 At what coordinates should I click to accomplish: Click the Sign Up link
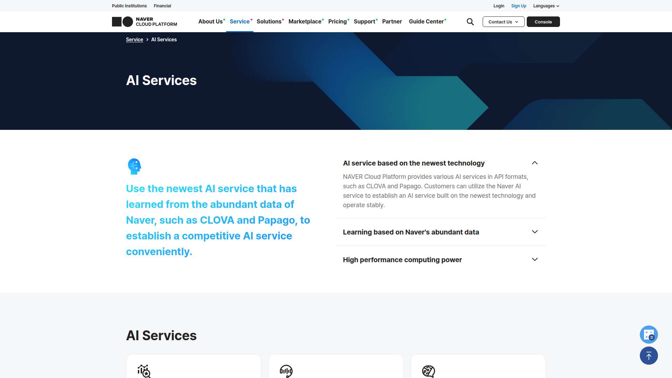click(519, 6)
